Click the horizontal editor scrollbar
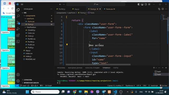Screen dimensions: 169x95 coord(98,65)
